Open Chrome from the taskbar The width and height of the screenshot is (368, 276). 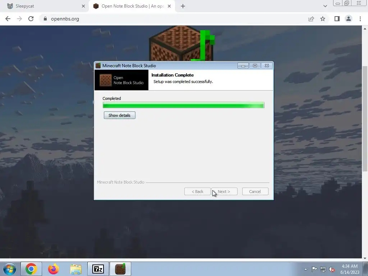click(31, 269)
